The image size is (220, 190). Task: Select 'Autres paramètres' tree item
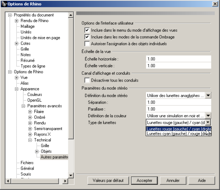pos(54,157)
